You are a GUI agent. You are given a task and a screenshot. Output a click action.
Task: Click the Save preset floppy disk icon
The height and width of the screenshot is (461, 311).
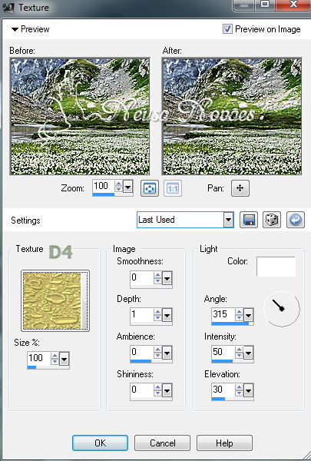(x=249, y=220)
